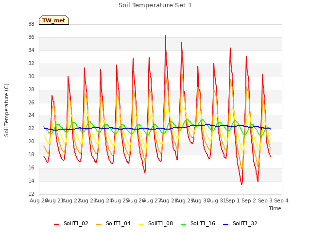Select the SoilT1_16 legend label

coord(203,223)
